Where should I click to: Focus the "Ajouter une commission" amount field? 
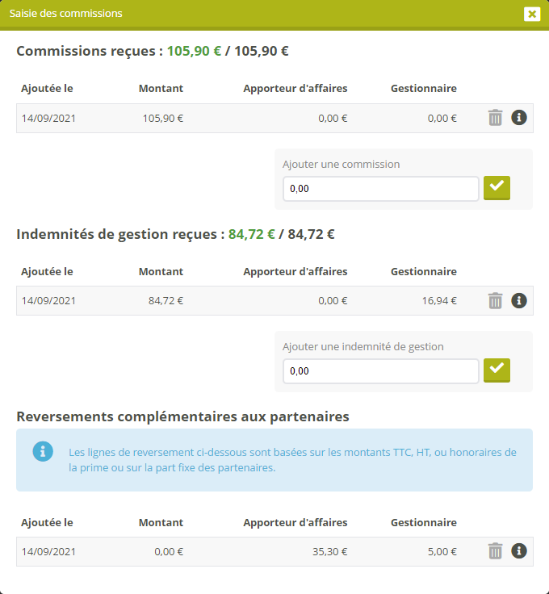point(380,189)
